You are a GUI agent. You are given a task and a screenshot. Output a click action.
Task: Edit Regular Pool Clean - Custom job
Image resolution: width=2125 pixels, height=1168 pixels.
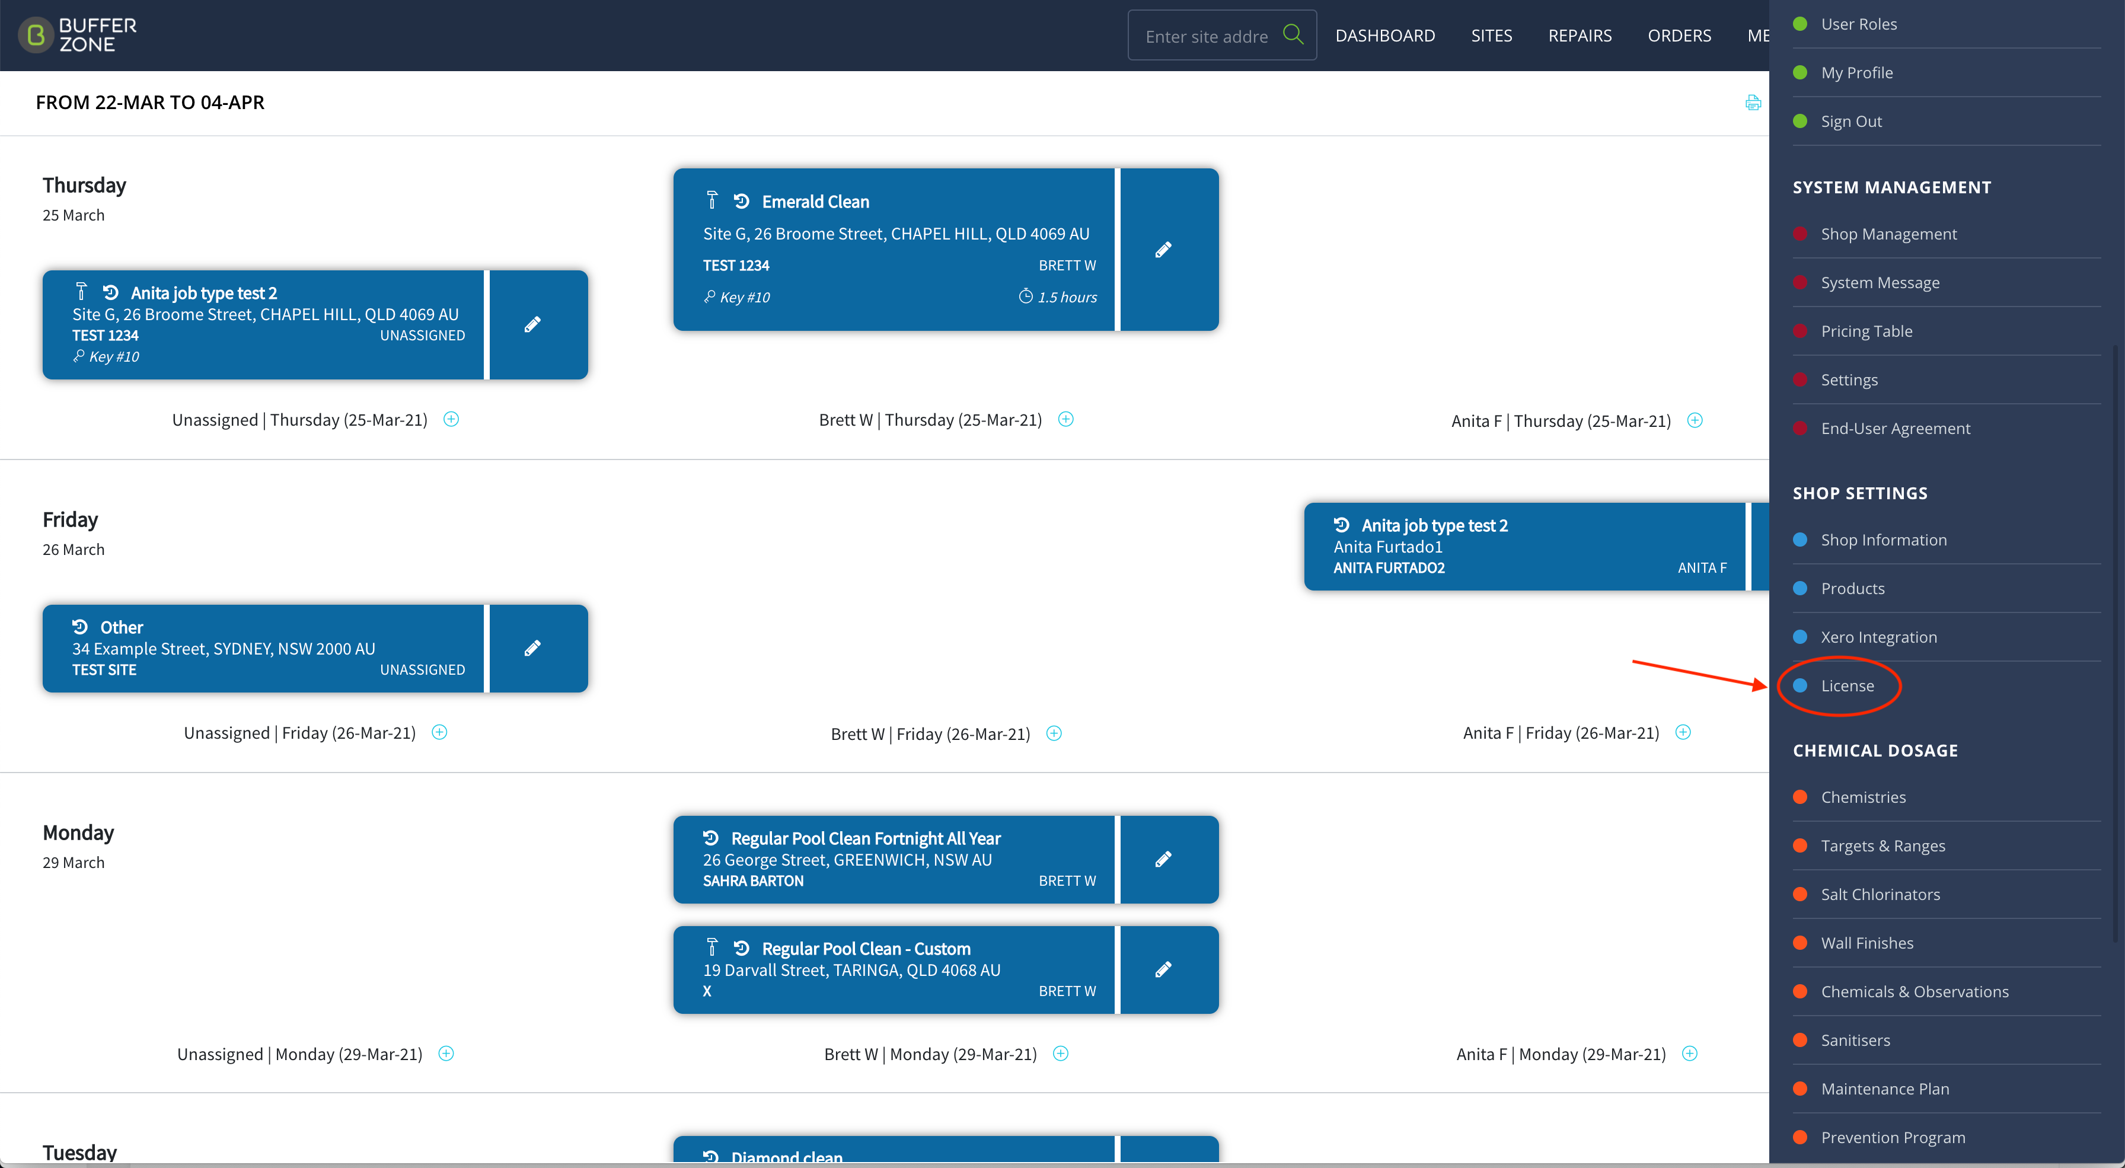[1163, 970]
